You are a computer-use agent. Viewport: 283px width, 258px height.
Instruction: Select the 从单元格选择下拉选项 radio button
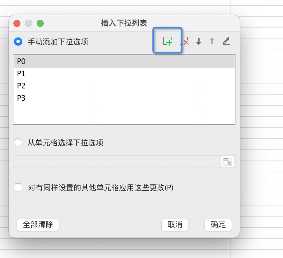click(x=18, y=142)
